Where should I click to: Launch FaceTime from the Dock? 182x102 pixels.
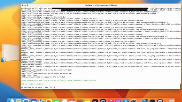[x=57, y=101]
